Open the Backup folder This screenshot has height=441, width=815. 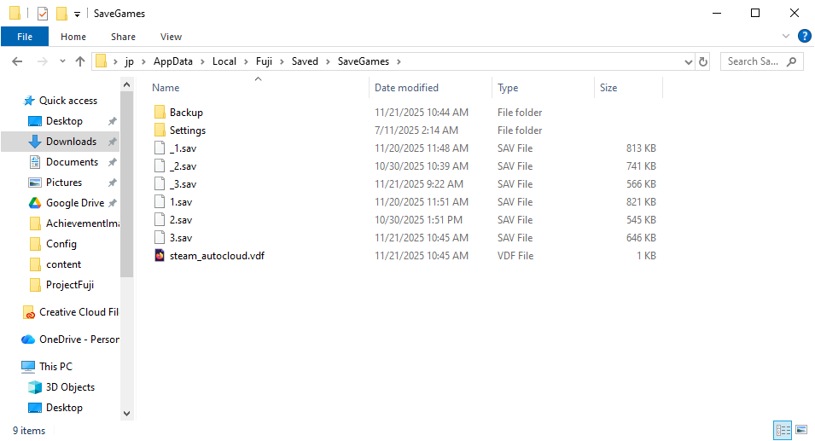tap(185, 113)
